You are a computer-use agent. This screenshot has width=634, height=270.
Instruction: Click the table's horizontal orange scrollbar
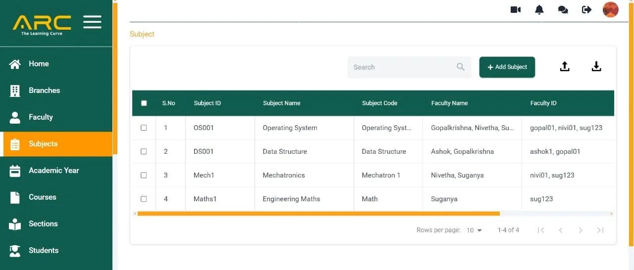click(x=318, y=214)
